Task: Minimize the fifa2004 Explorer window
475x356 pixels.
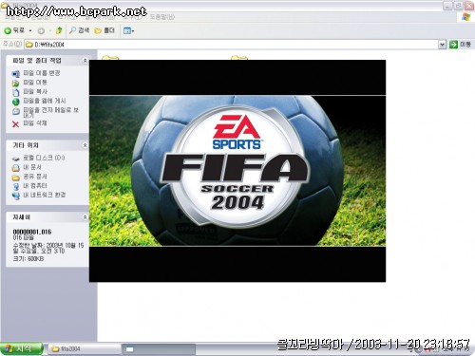Action: tap(447, 6)
